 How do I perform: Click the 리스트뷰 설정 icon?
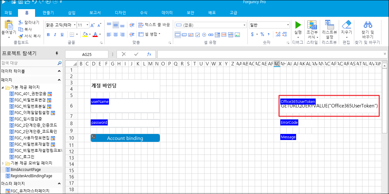pos(329,25)
